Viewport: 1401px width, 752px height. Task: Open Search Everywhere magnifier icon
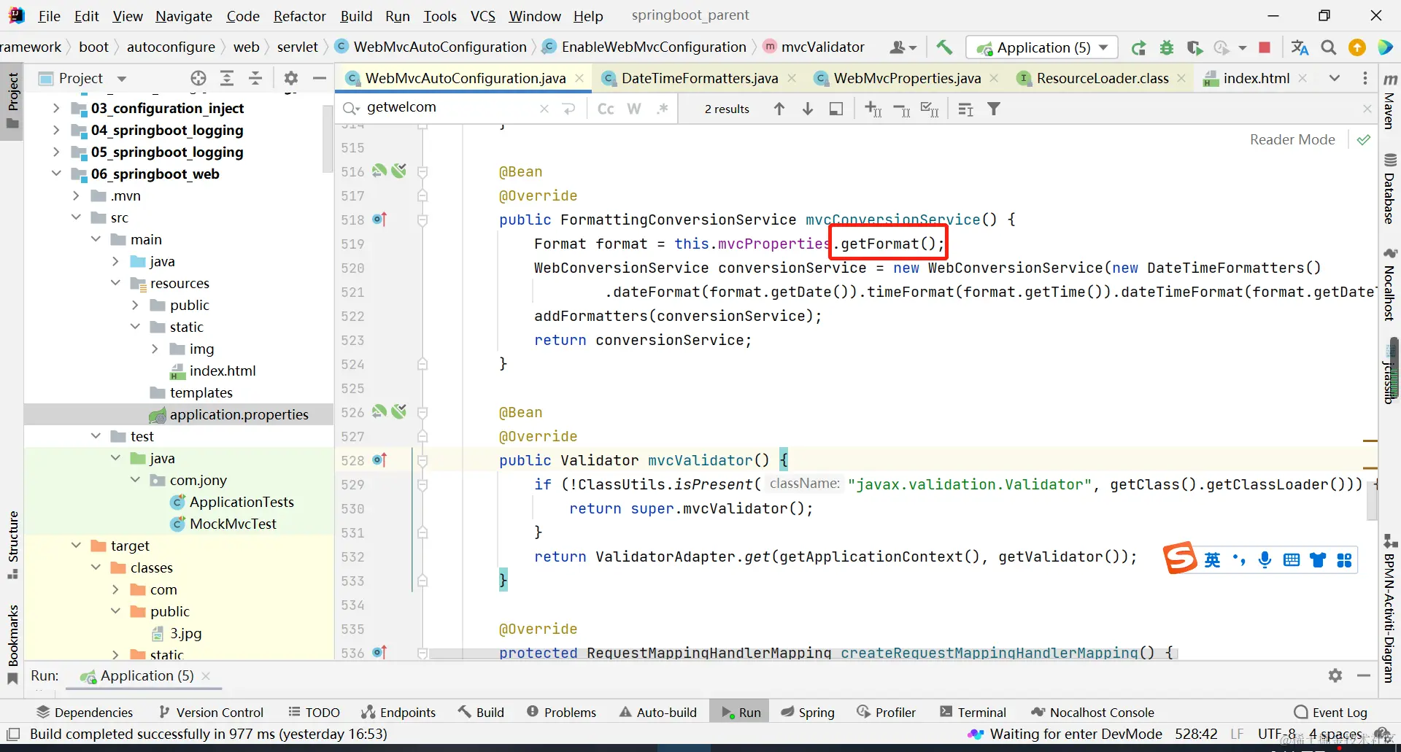(x=1329, y=48)
